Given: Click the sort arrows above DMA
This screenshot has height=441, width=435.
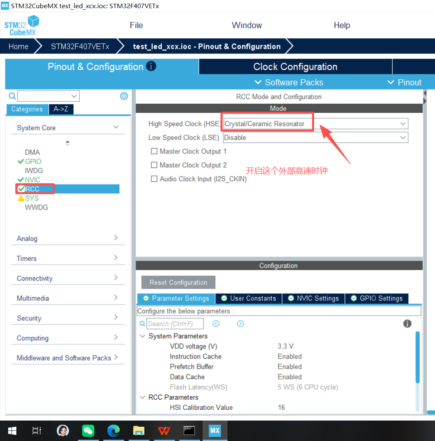Looking at the screenshot, I should click(x=67, y=143).
